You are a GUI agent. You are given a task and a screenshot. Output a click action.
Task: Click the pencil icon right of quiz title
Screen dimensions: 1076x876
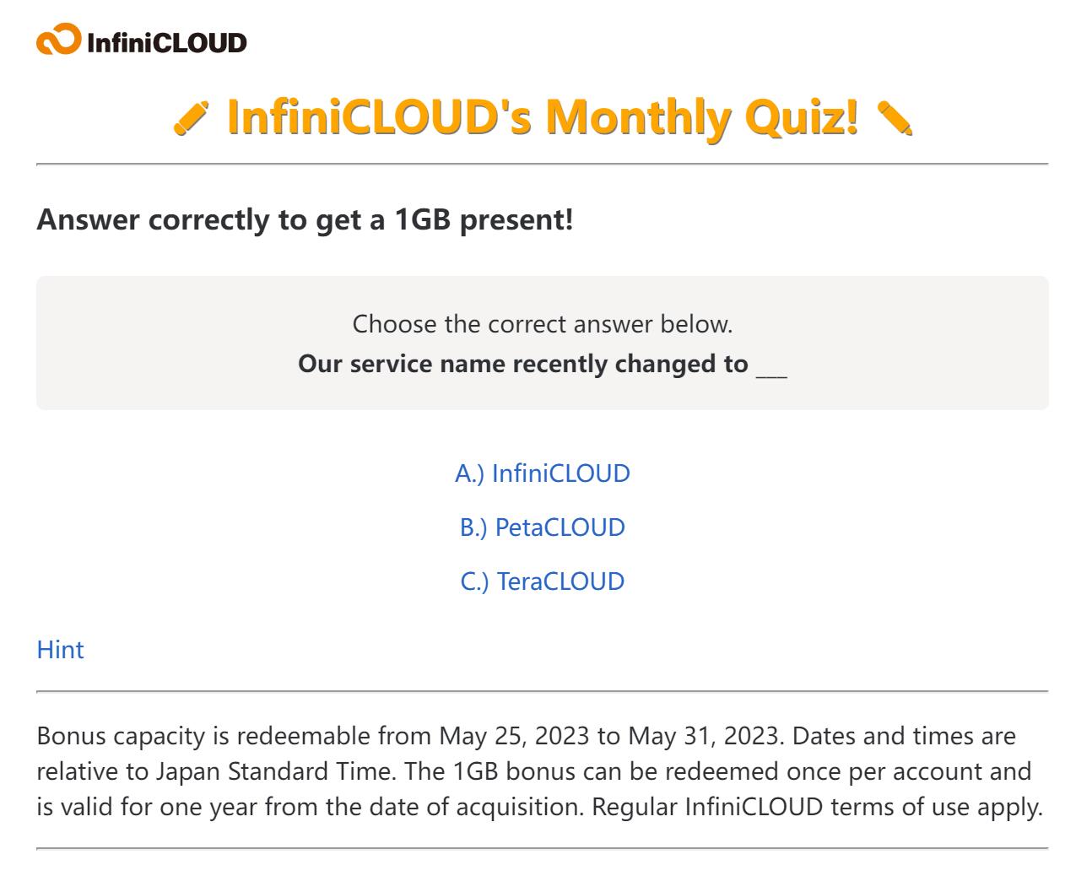click(895, 117)
